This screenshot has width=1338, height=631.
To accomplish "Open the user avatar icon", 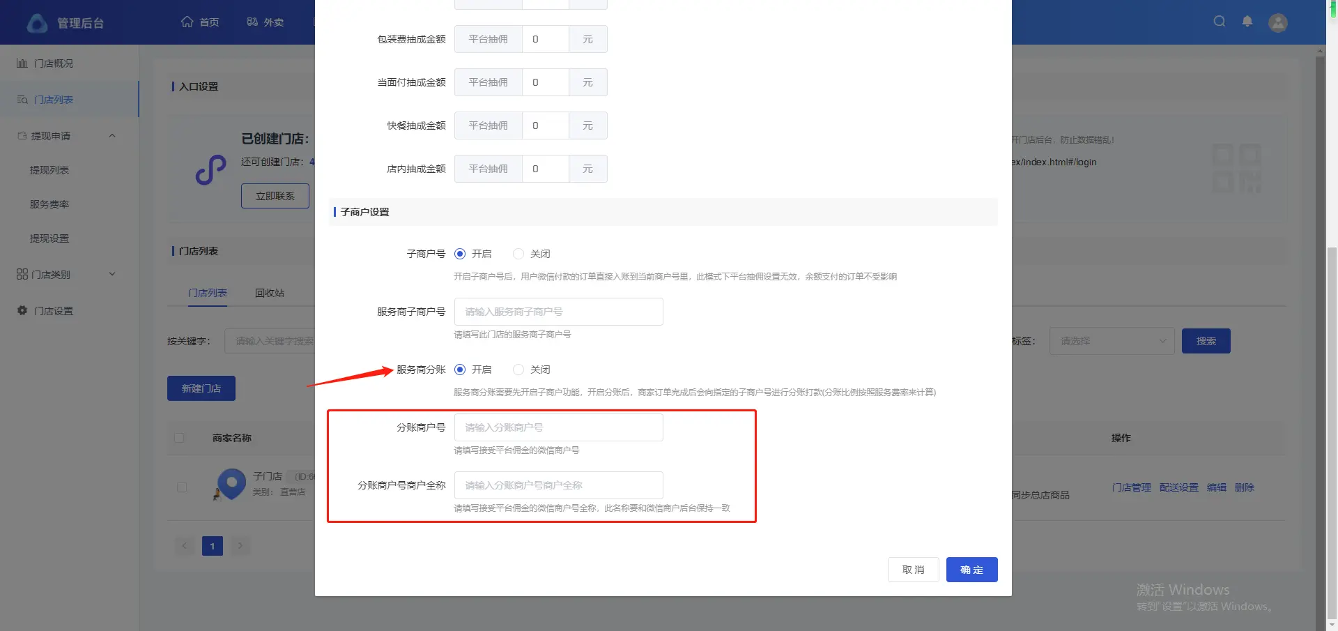I will point(1278,22).
